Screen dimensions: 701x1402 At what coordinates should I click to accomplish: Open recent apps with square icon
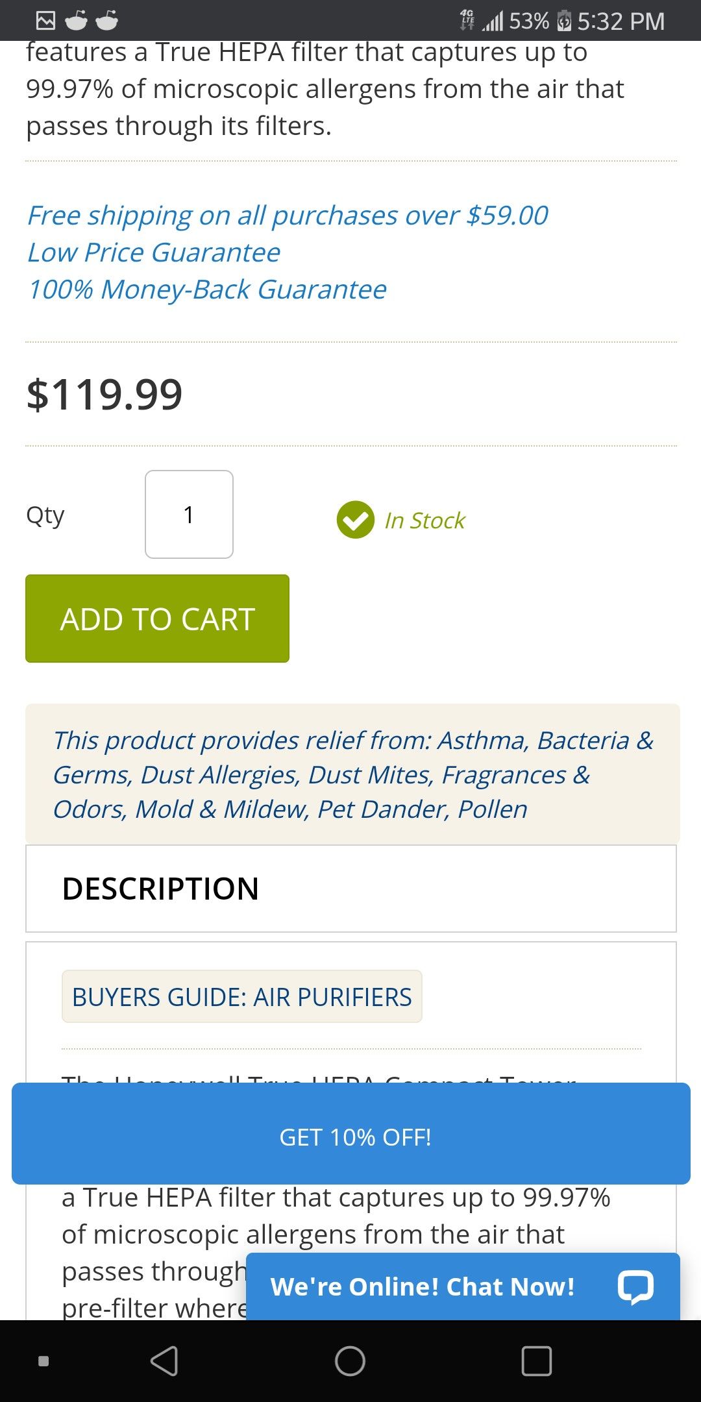point(537,1361)
